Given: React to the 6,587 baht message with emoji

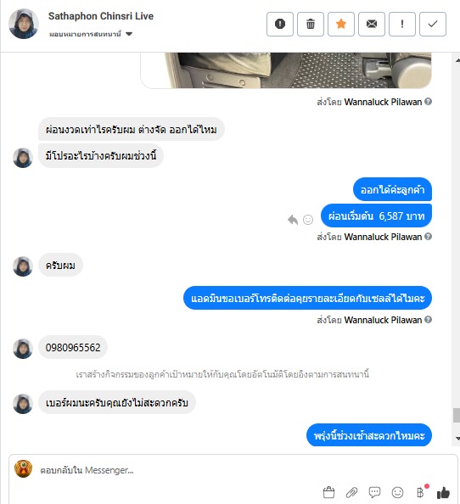Looking at the screenshot, I should tap(307, 220).
